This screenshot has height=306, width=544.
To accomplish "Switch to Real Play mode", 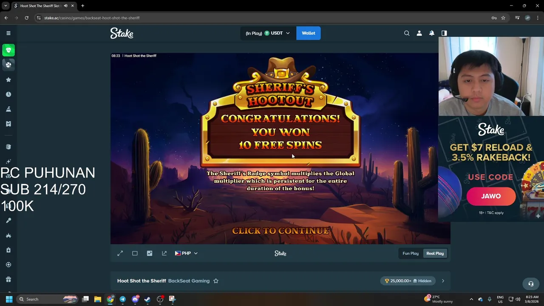I will [x=435, y=253].
